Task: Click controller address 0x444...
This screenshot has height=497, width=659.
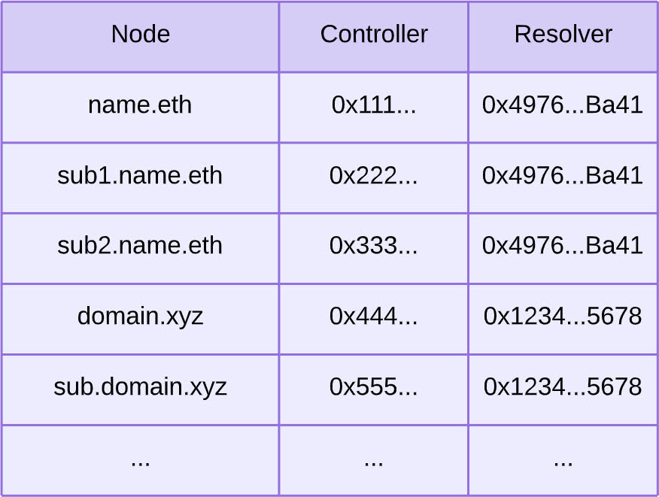Action: pos(374,317)
